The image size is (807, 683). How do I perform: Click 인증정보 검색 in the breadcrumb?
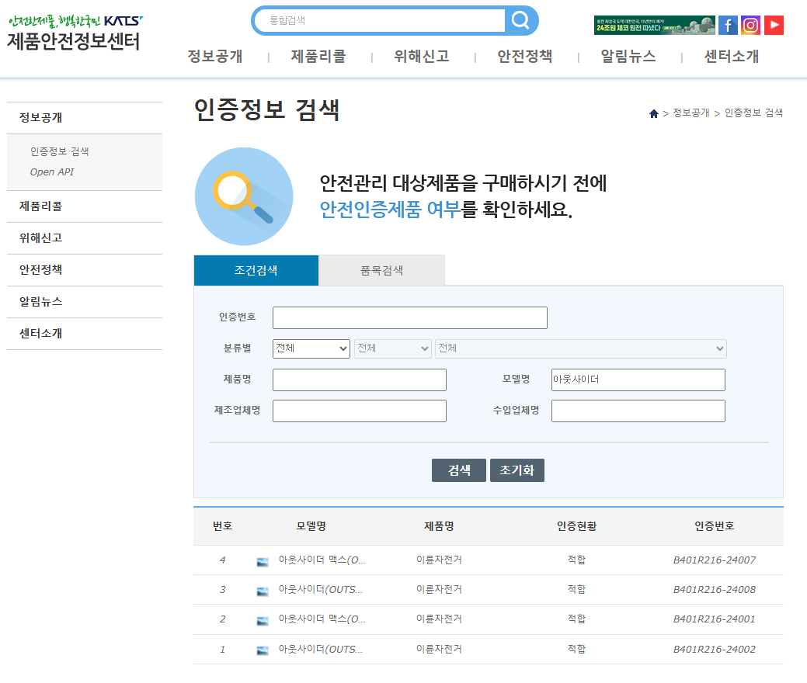tap(754, 113)
